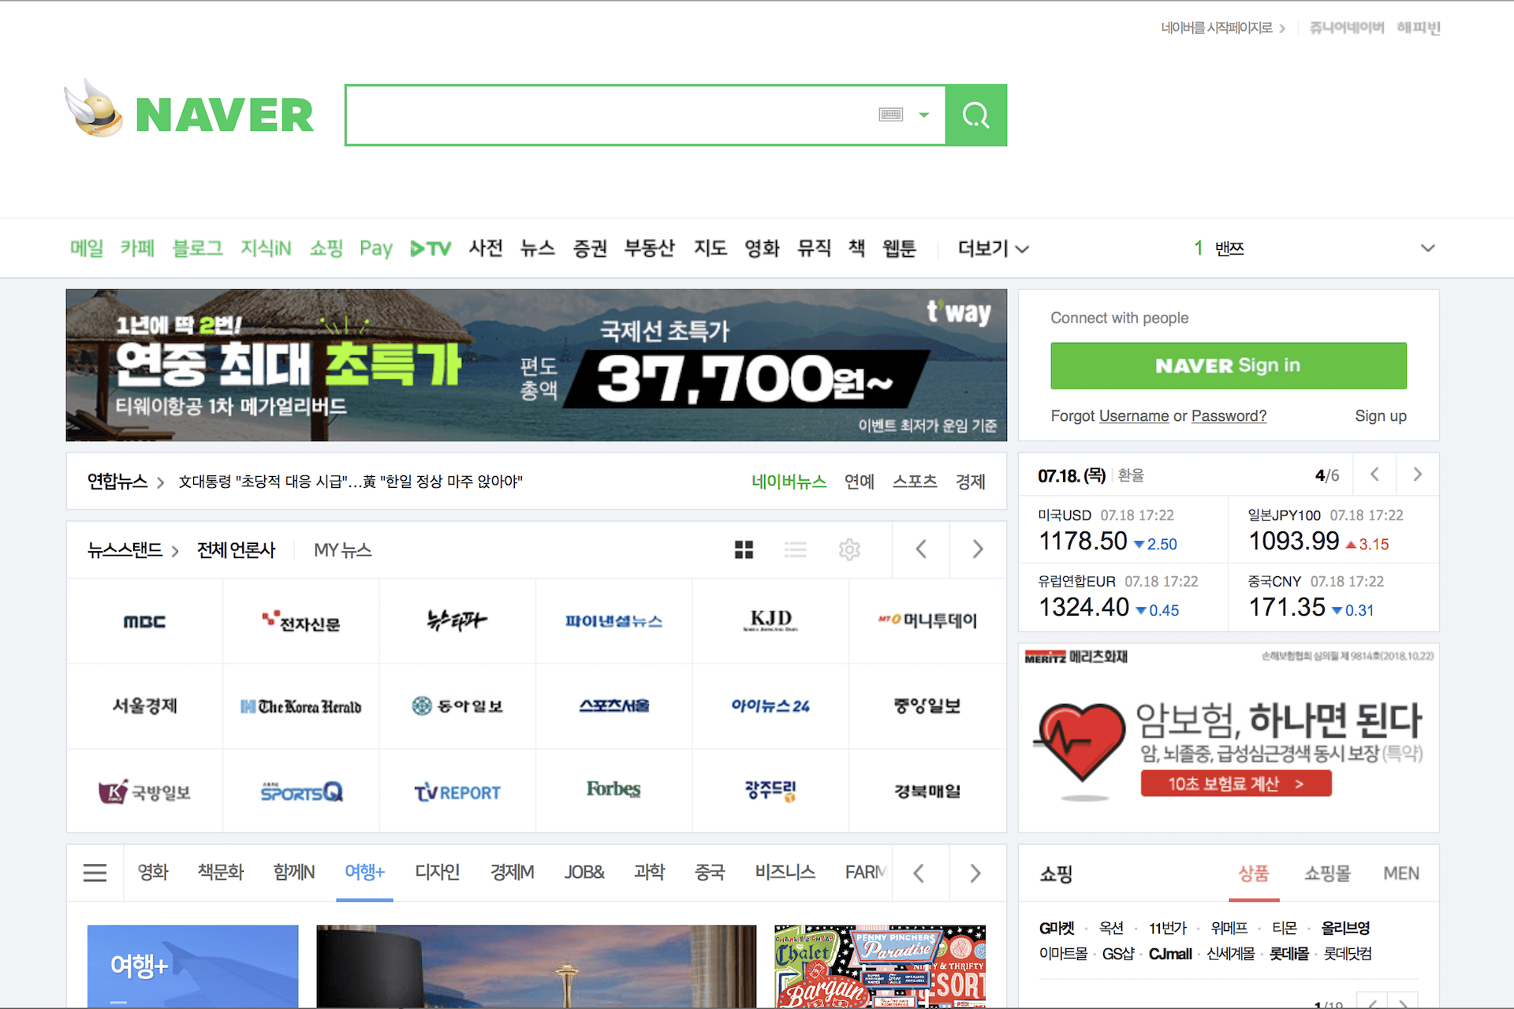Screen dimensions: 1514x1009
Task: Open the 국방일보 publisher tile
Action: [144, 791]
